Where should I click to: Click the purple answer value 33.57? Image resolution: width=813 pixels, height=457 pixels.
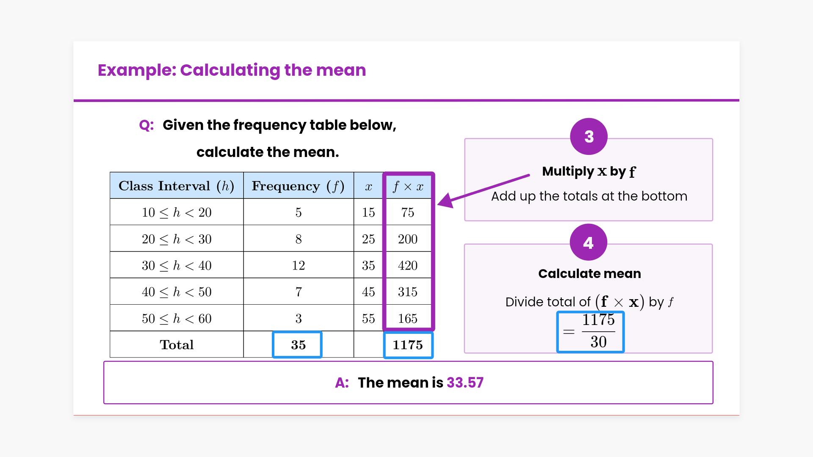(x=465, y=383)
